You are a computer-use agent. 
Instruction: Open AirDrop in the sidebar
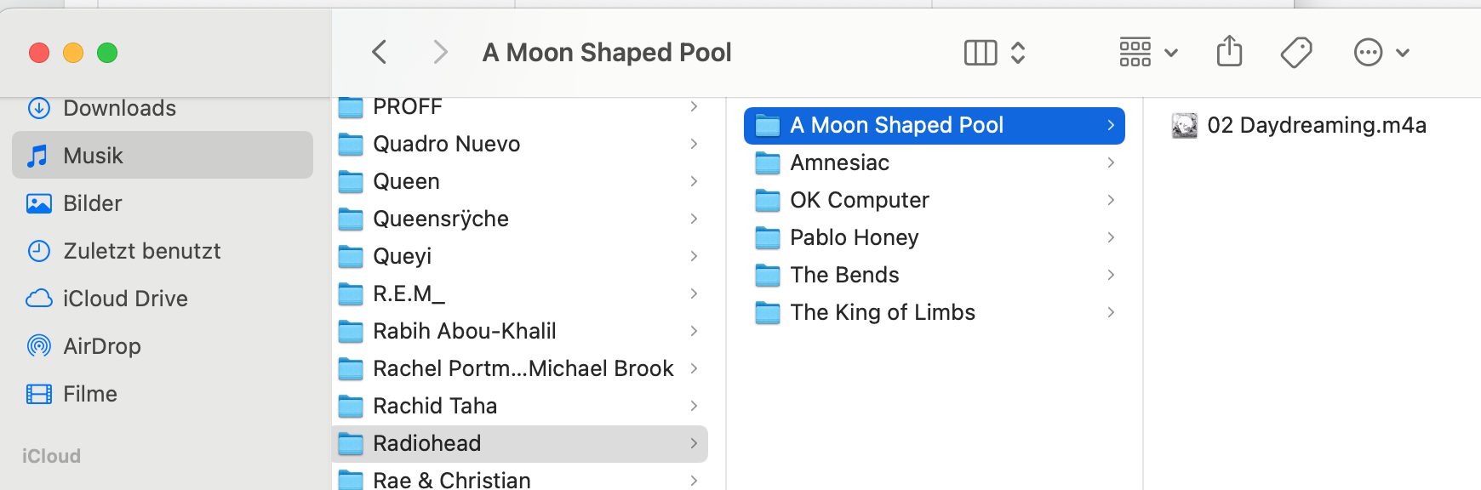tap(101, 346)
